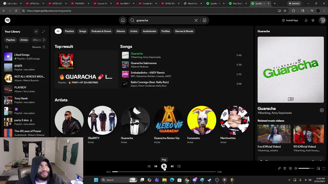Click the Play button
This screenshot has width=328, height=184.
point(164,166)
